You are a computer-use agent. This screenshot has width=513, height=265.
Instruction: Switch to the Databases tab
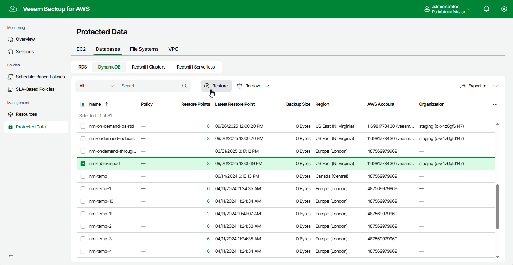point(108,49)
